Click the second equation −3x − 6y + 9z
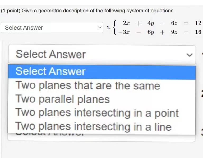 148,32
